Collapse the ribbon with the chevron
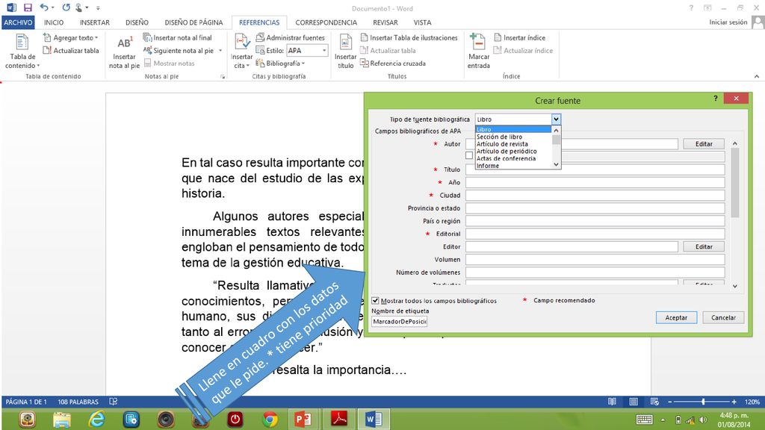765x430 pixels. point(756,77)
